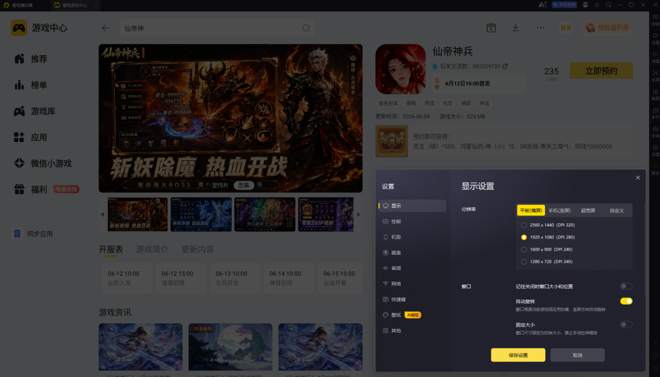The image size is (660, 377).
Task: Enable 记住关闭时窗口大小和位置 toggle
Action: click(626, 286)
